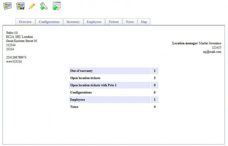This screenshot has width=228, height=146.
Task: Click the manager name Martin Jeronimo
Action: pos(210,43)
